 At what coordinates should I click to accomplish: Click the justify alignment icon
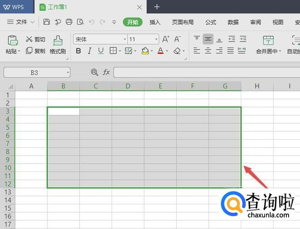tap(230, 51)
